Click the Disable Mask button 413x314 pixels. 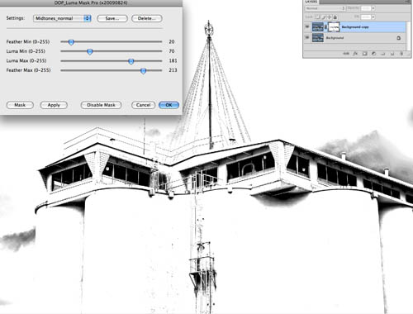pyautogui.click(x=101, y=105)
